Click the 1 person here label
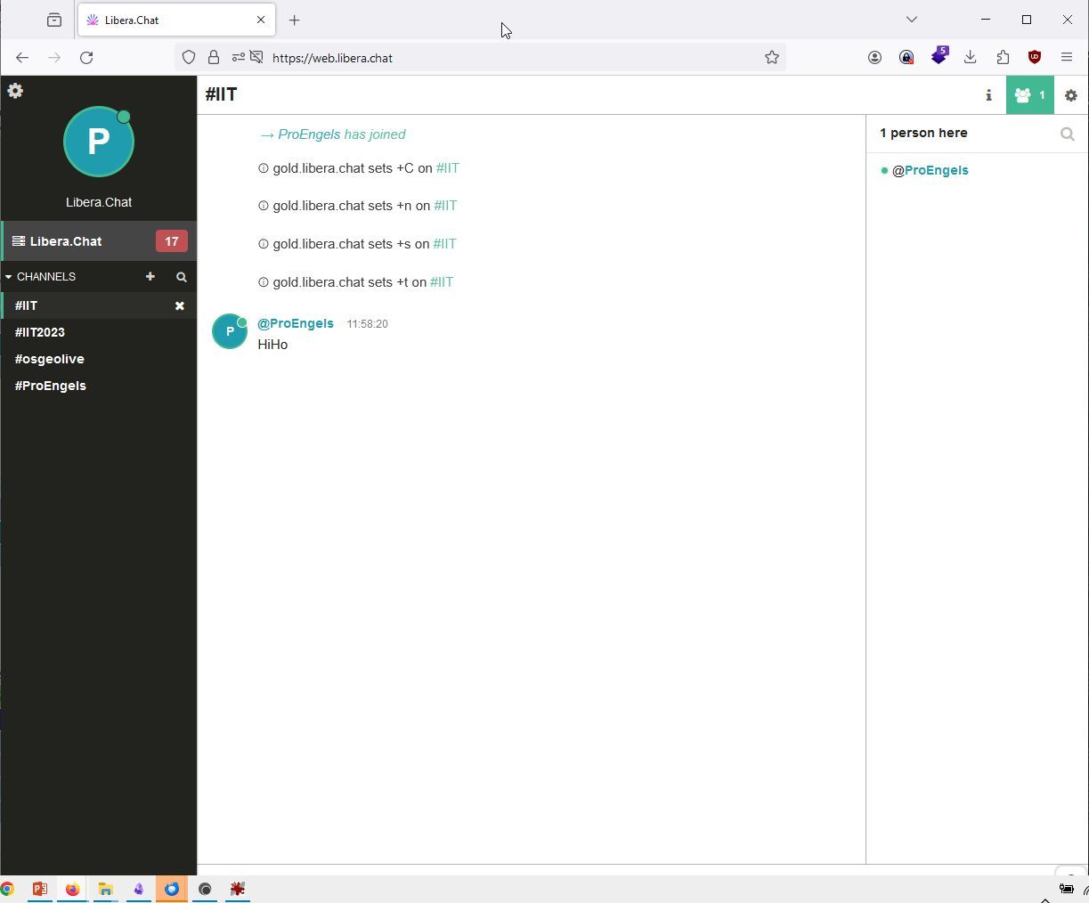 923,133
